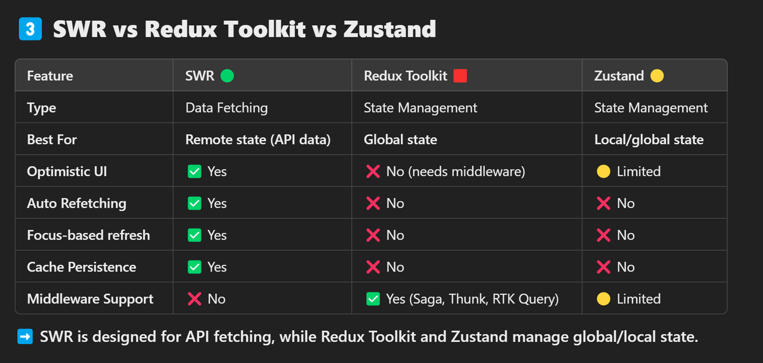Click the Focus-based refresh row label
Image resolution: width=763 pixels, height=363 pixels.
(89, 235)
